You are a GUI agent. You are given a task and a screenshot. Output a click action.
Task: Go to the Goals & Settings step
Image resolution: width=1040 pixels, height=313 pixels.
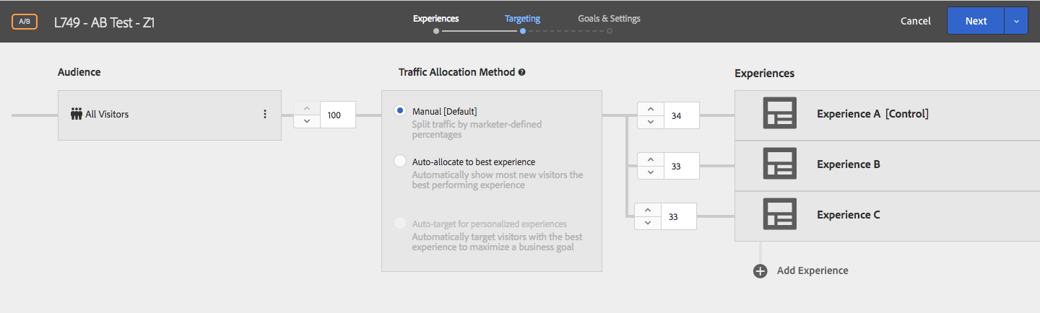pos(609,19)
